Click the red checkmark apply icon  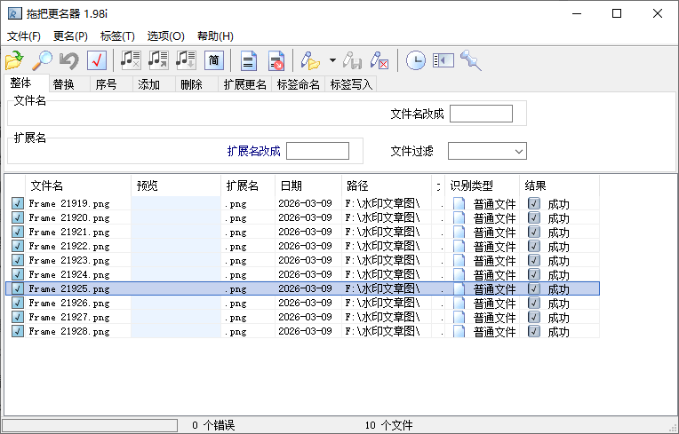tap(97, 60)
